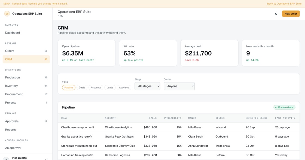The height and width of the screenshot is (160, 305).
Task: Click the 35% probability cell
Action: [x=179, y=137]
